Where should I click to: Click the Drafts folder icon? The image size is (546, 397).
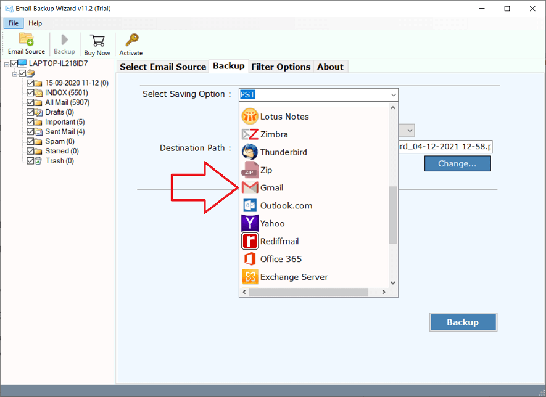pyautogui.click(x=38, y=112)
